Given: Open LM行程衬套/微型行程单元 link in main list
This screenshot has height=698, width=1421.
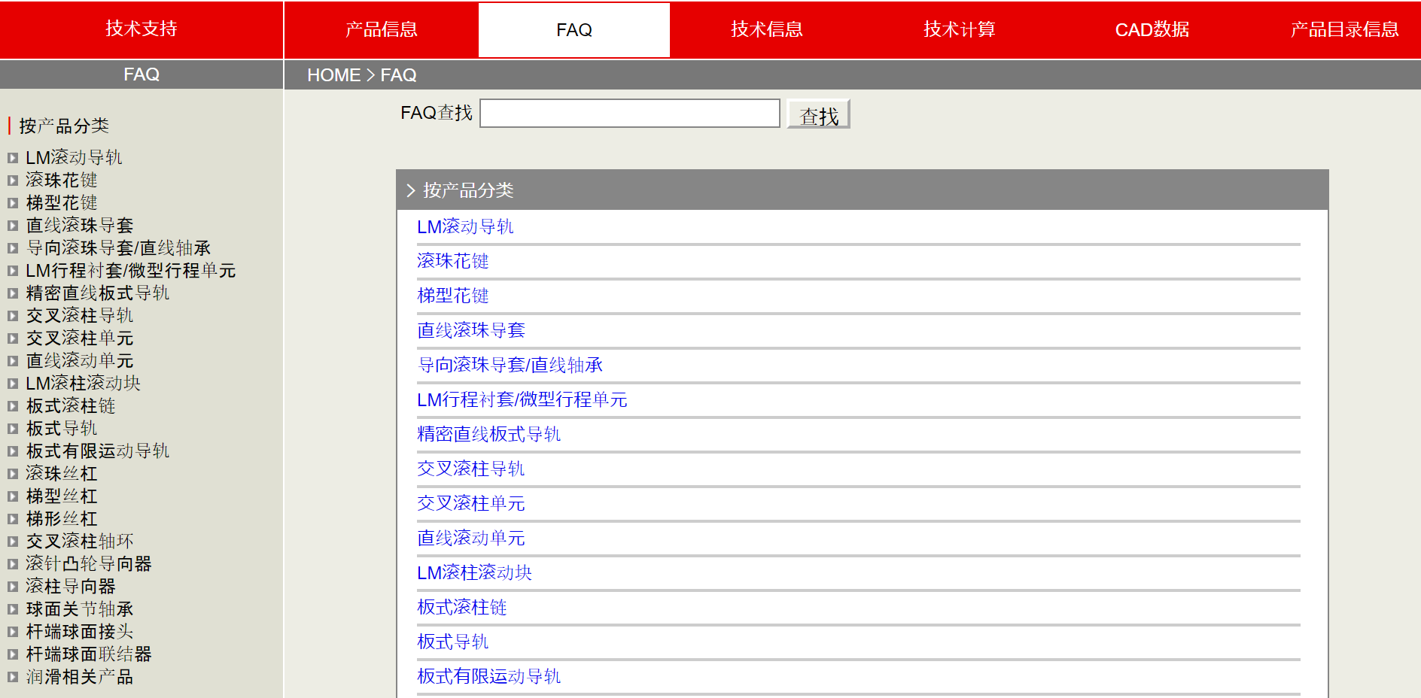Looking at the screenshot, I should click(522, 399).
